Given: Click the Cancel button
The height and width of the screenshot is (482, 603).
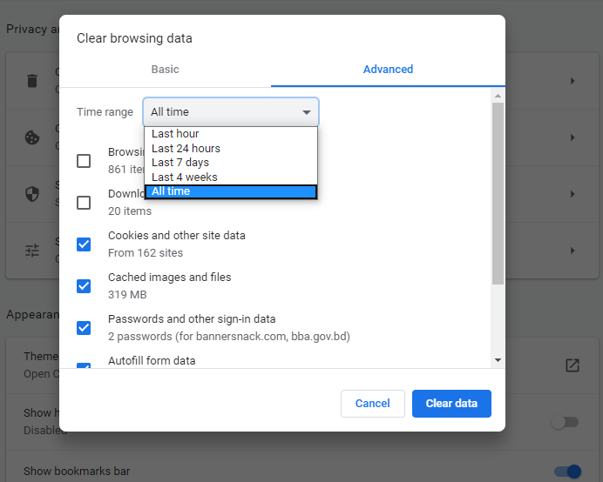Looking at the screenshot, I should 372,404.
